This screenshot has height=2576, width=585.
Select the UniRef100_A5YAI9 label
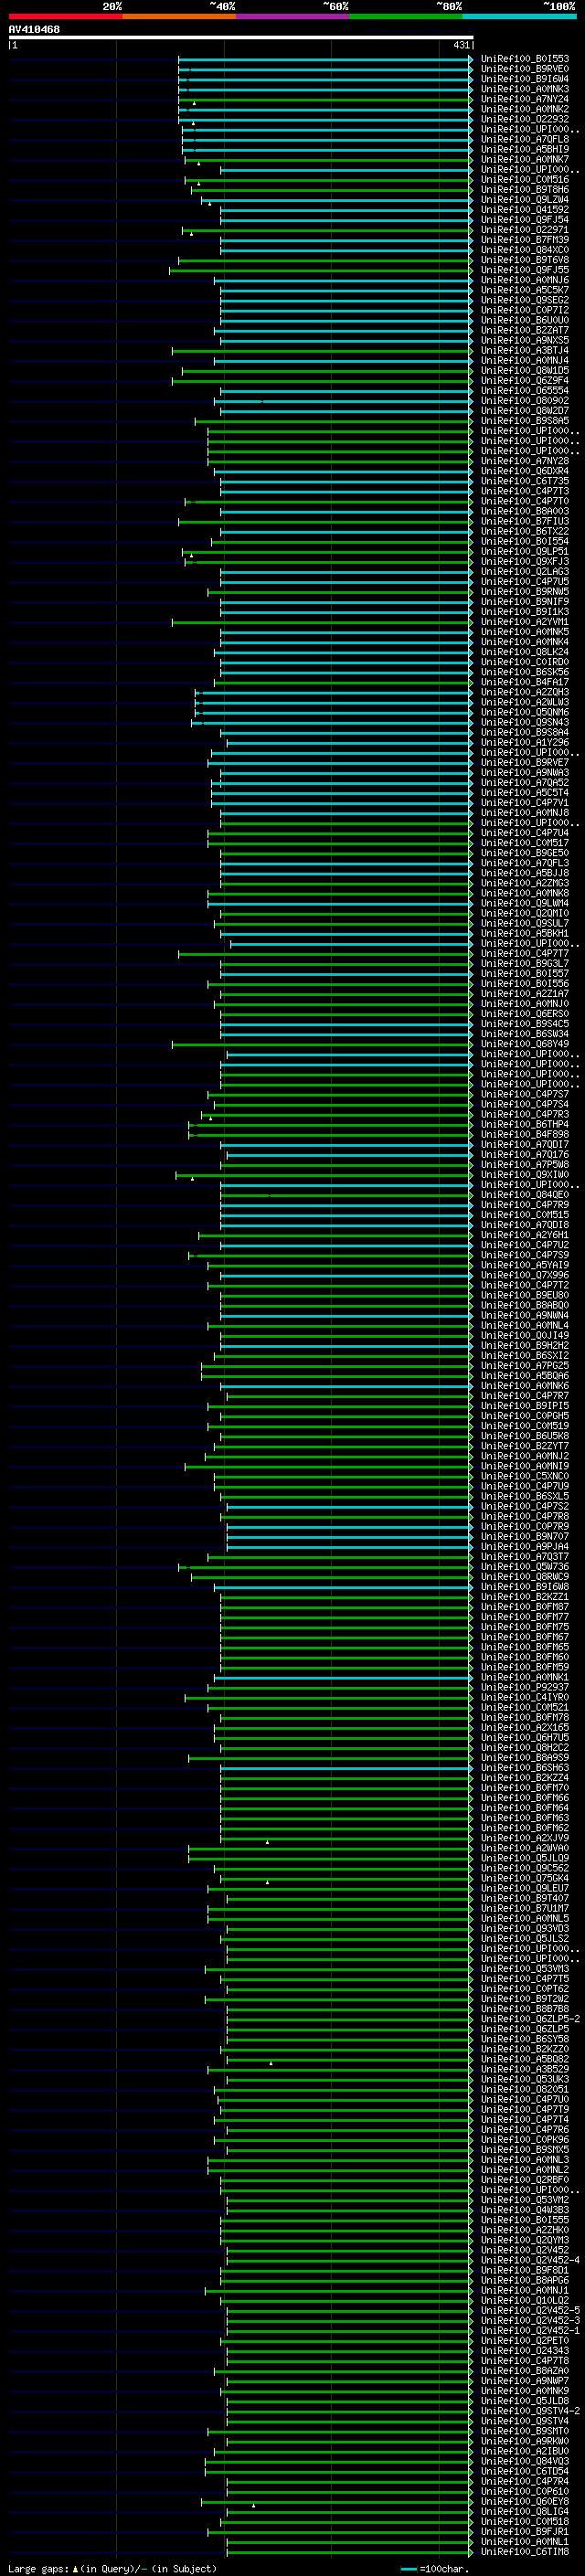(524, 1265)
